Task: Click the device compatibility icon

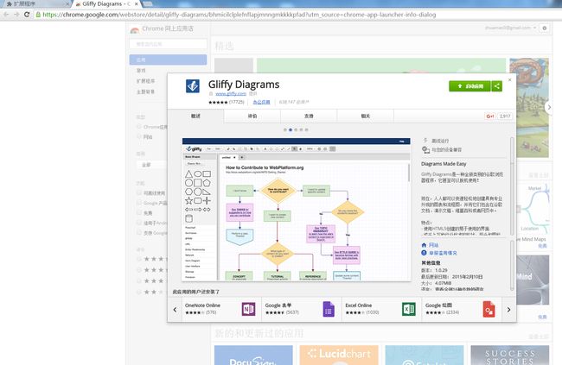Action: [425, 149]
